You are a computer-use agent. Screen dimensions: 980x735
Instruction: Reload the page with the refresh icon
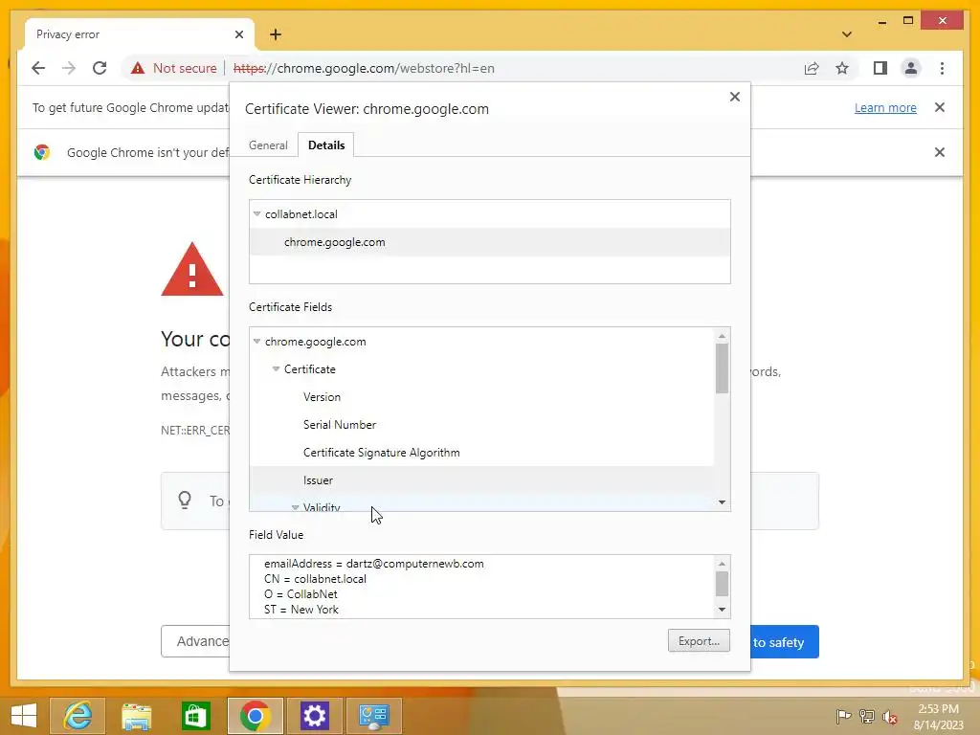[x=100, y=68]
